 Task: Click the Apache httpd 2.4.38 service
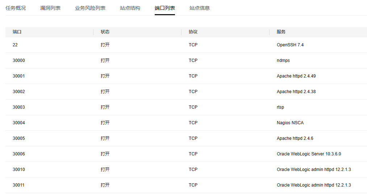click(296, 92)
